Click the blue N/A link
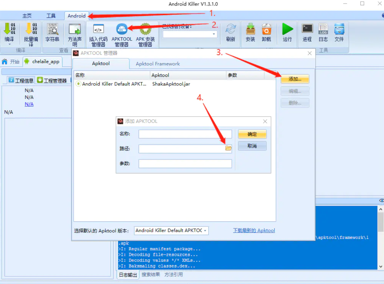Image resolution: width=384 pixels, height=284 pixels. click(x=29, y=104)
